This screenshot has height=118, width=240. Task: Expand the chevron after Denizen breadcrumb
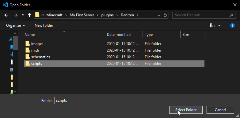pos(138,15)
